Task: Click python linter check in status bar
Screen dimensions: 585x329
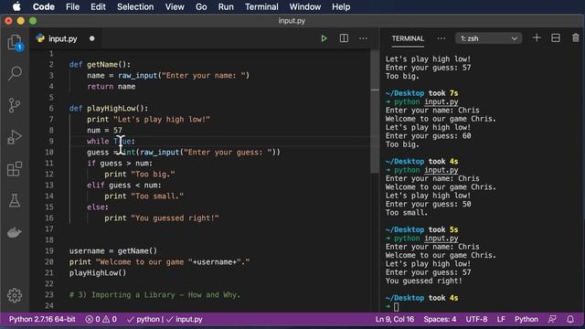Action: point(143,319)
